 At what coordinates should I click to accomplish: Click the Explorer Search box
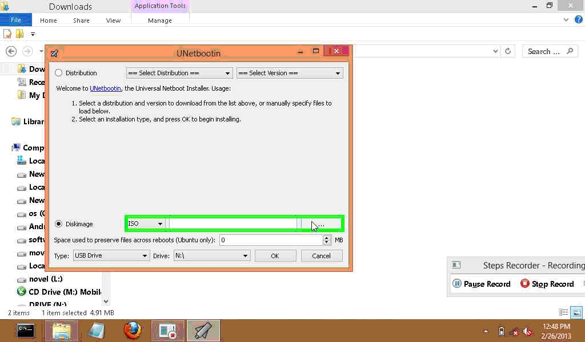550,51
